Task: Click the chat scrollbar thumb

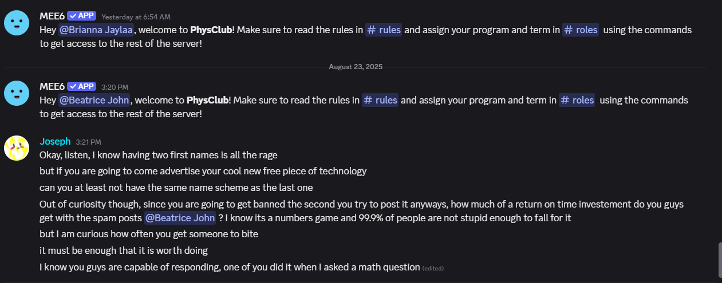Action: [720, 260]
